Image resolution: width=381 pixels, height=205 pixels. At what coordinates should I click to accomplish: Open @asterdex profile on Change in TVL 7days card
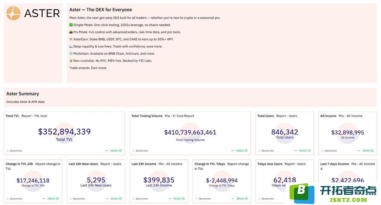pos(203,199)
